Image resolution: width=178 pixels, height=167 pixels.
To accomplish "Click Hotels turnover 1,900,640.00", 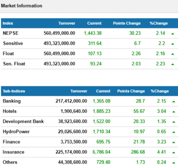I will pyautogui.click(x=74, y=111).
